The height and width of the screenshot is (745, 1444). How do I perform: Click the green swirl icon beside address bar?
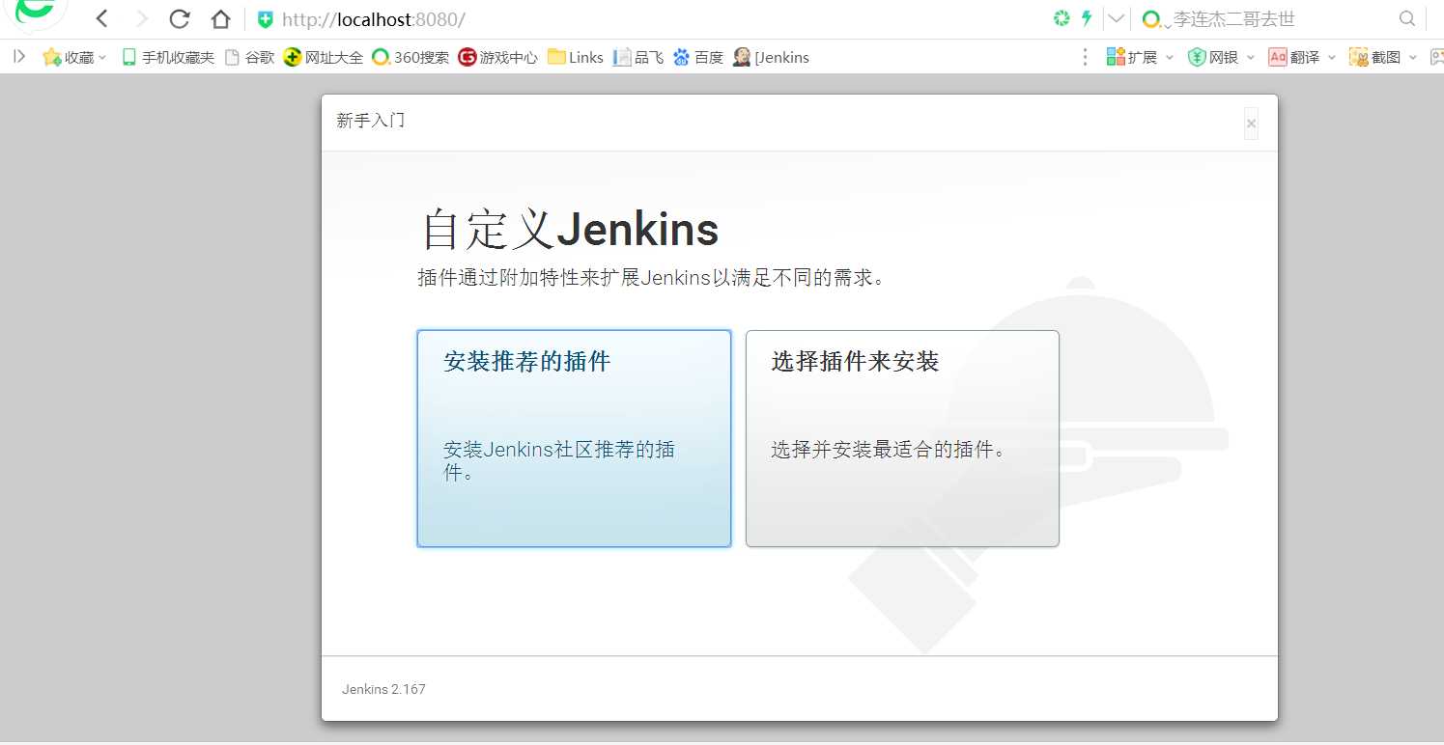1062,18
